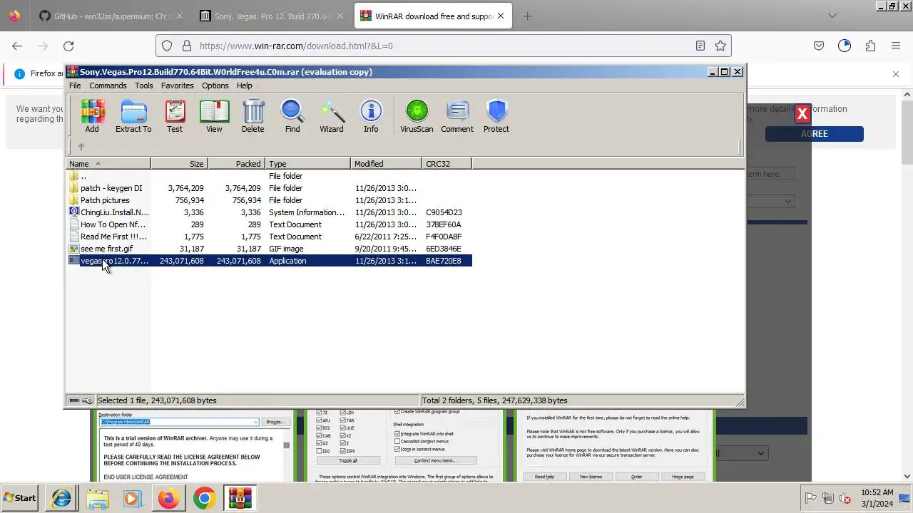The height and width of the screenshot is (513, 913).
Task: Start VirusScan on the archive
Action: pos(417,116)
